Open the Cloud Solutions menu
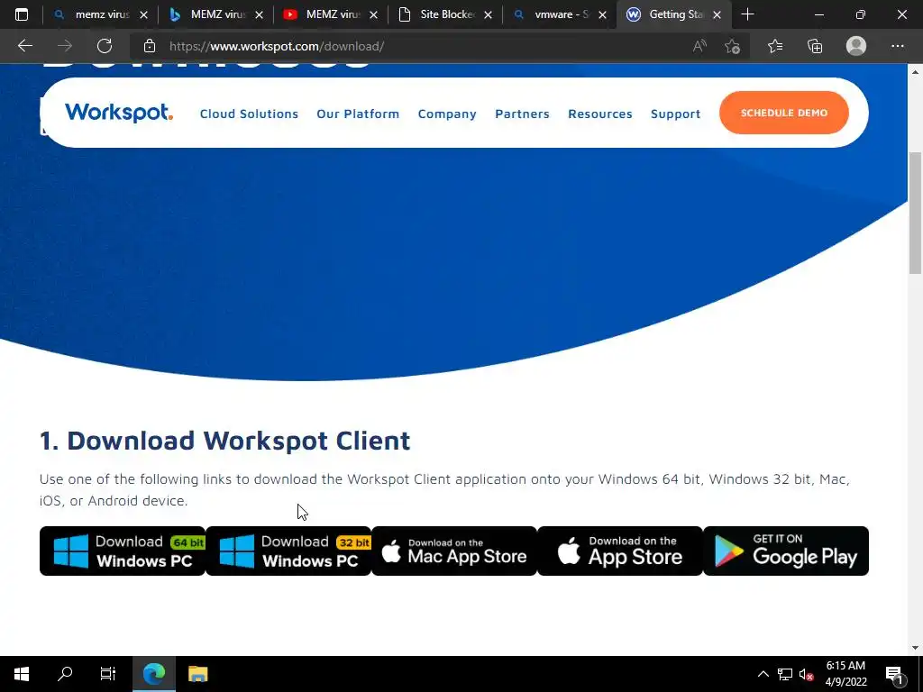This screenshot has height=692, width=923. tap(249, 114)
